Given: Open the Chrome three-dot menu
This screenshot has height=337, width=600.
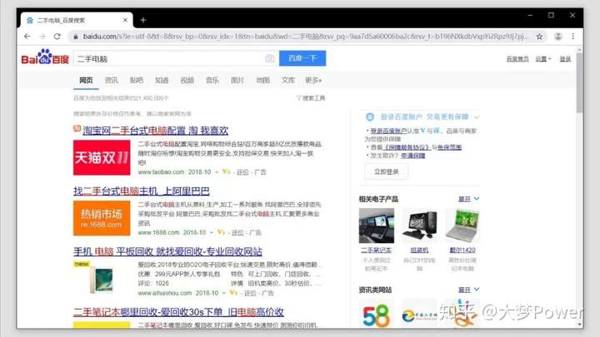Looking at the screenshot, I should coord(572,37).
